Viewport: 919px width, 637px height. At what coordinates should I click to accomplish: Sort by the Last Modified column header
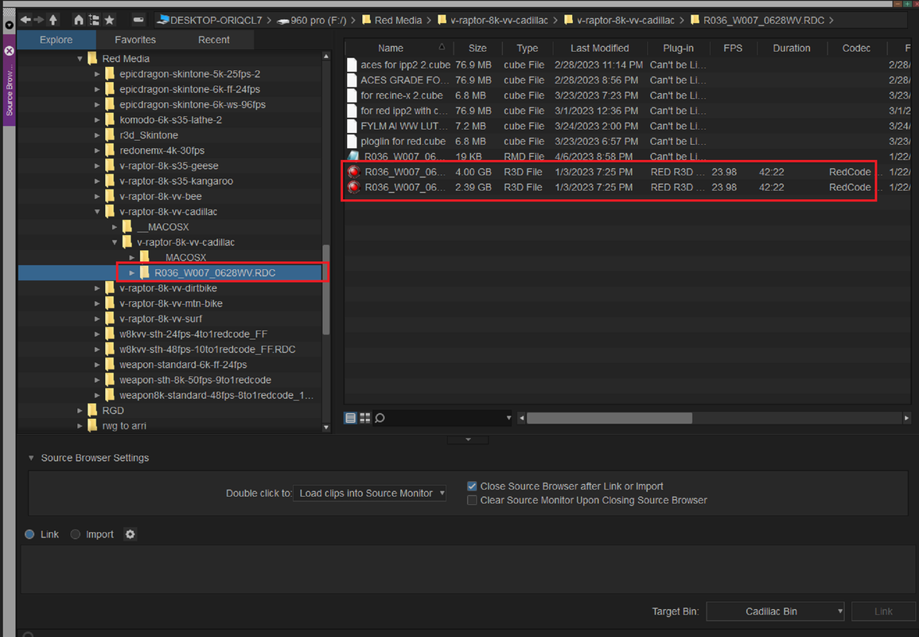(600, 48)
